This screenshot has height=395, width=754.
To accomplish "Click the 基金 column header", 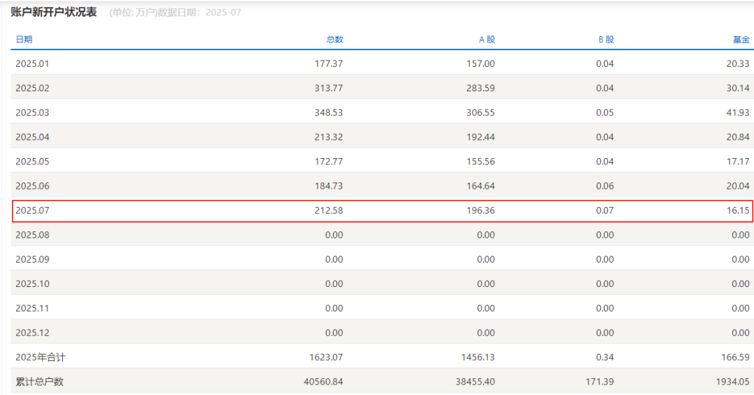I will [x=741, y=40].
